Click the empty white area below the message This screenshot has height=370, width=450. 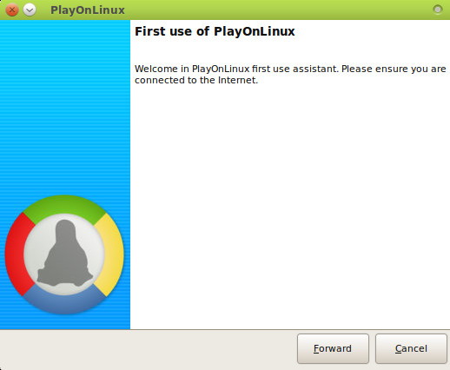[289, 202]
